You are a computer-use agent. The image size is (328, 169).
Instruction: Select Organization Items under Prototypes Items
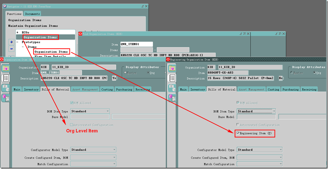(x=51, y=51)
